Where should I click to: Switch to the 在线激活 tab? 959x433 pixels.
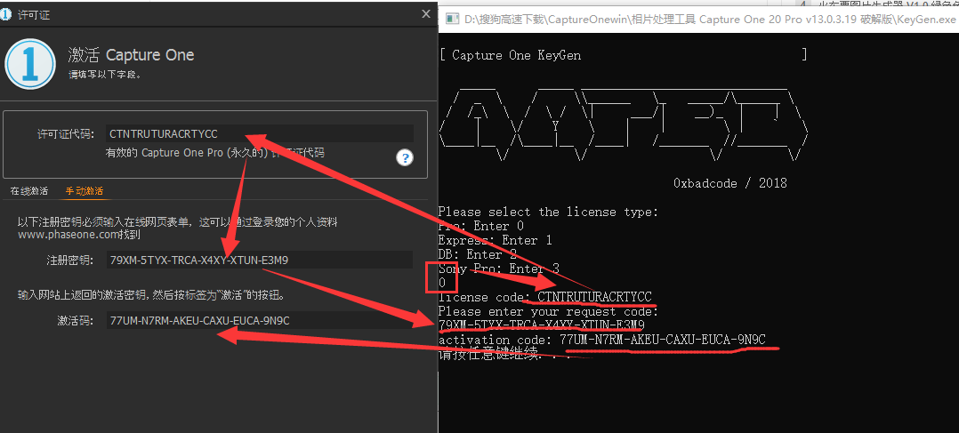(x=29, y=191)
